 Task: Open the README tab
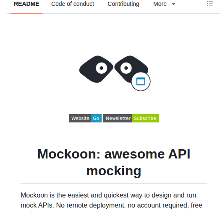[x=26, y=4]
